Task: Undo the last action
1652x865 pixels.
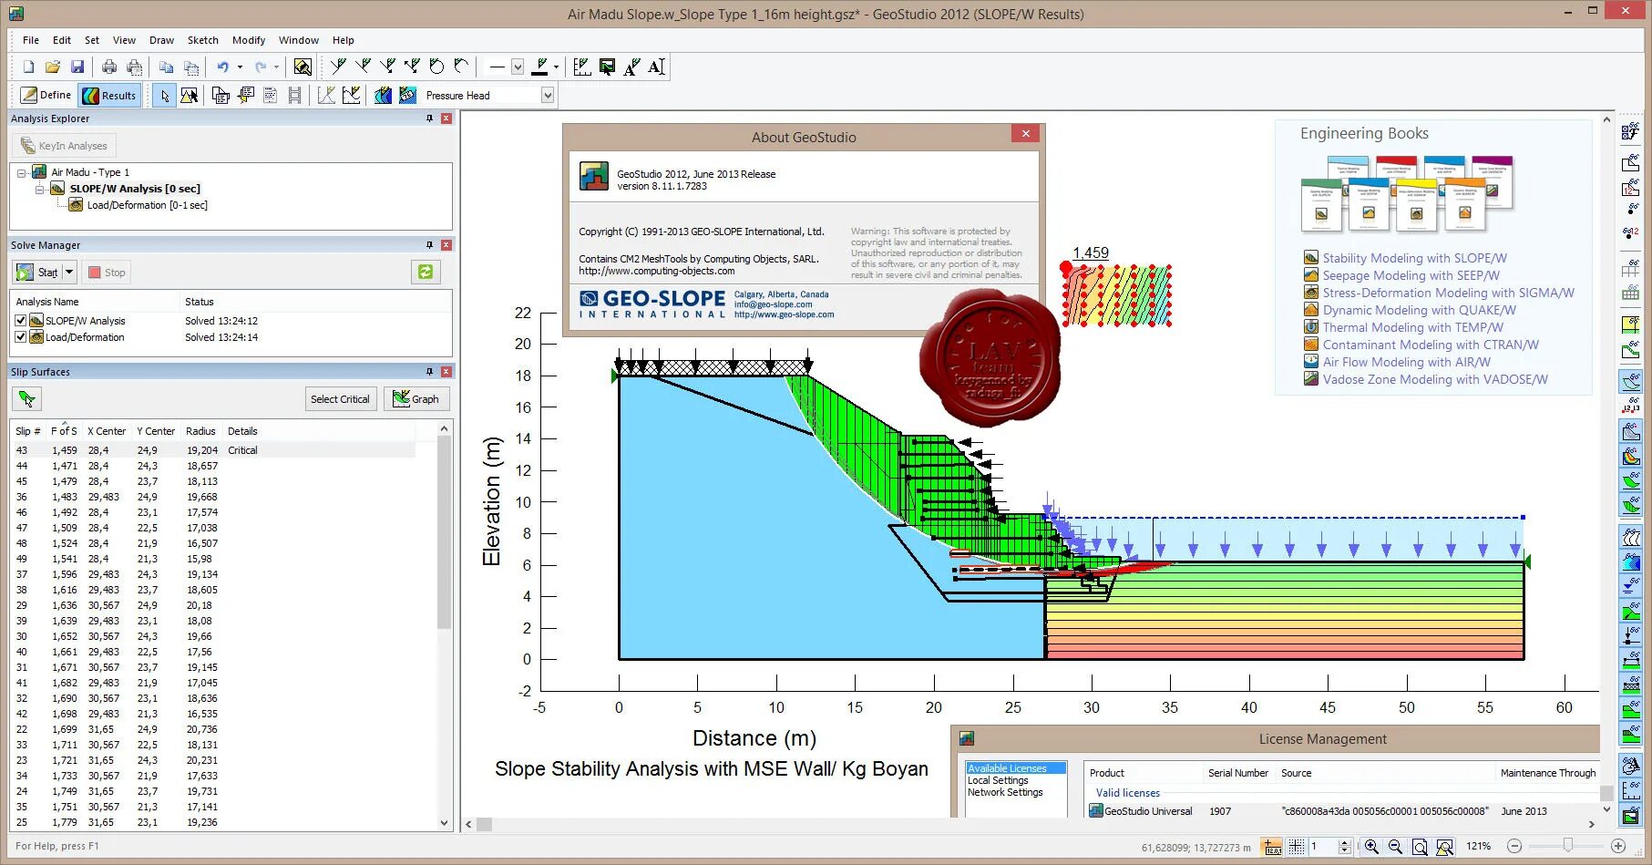Action: pos(222,67)
